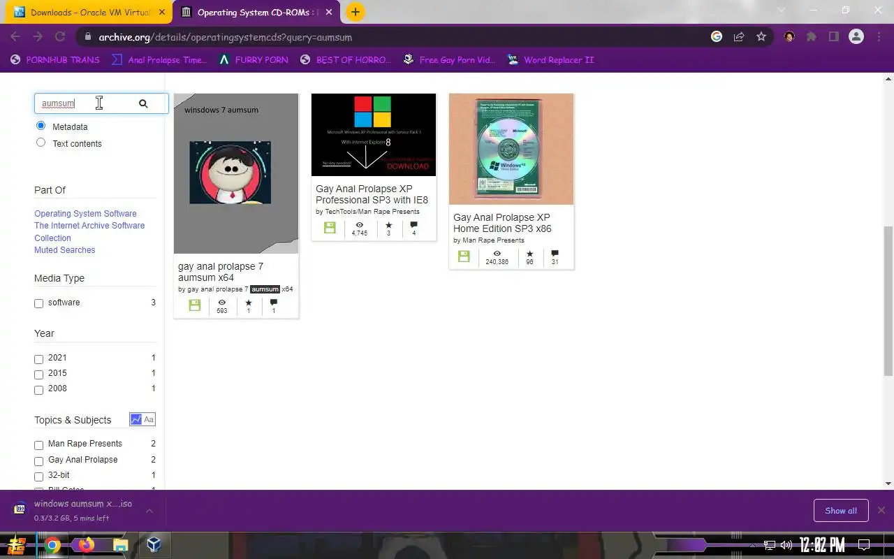Viewport: 894px width, 559px height.
Task: Open the XP Home Edition SP3 x86 title
Action: pos(502,223)
